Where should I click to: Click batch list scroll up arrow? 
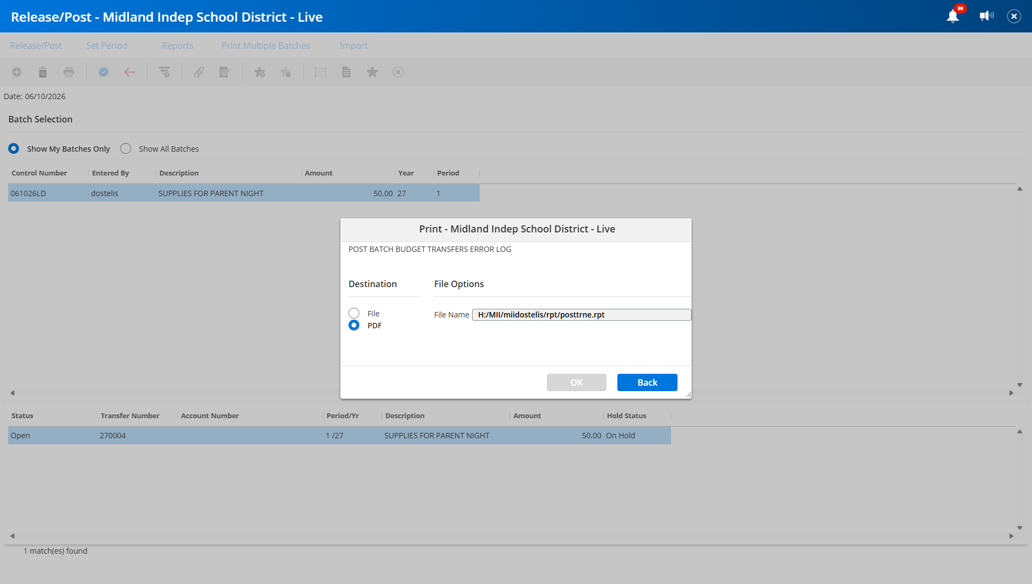[x=1020, y=189]
